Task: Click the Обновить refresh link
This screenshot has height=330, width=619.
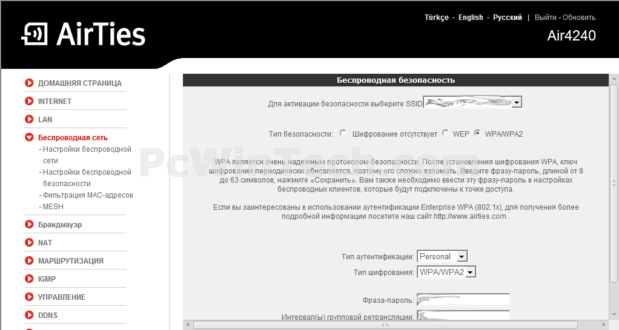Action: 579,18
